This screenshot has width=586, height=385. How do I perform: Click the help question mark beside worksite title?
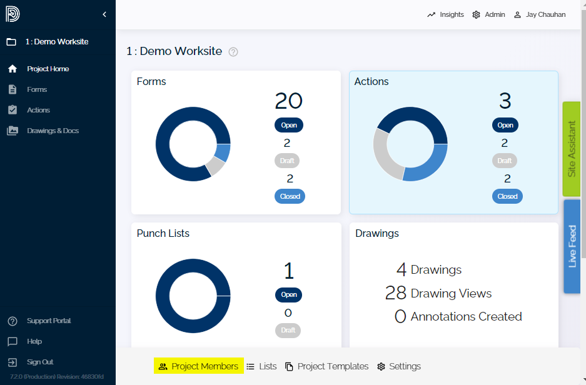tap(233, 52)
